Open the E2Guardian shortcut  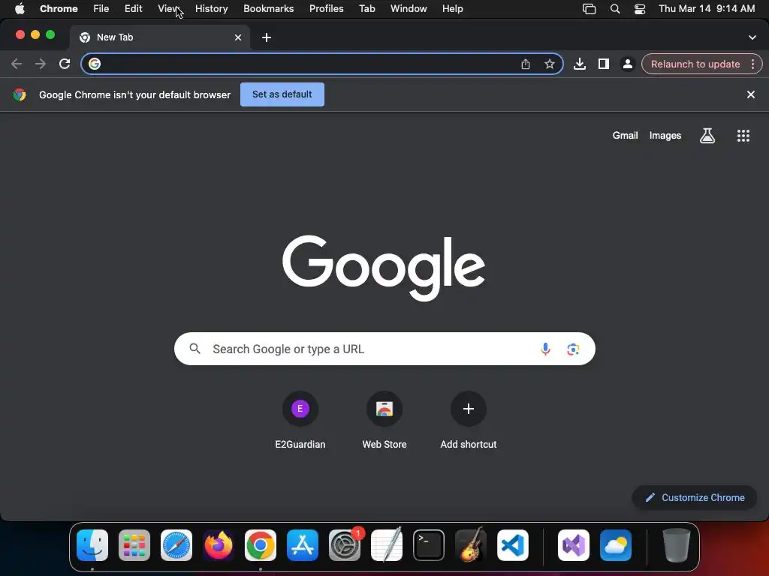[300, 420]
